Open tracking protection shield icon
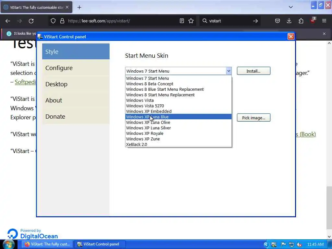This screenshot has height=249, width=332. click(x=53, y=21)
